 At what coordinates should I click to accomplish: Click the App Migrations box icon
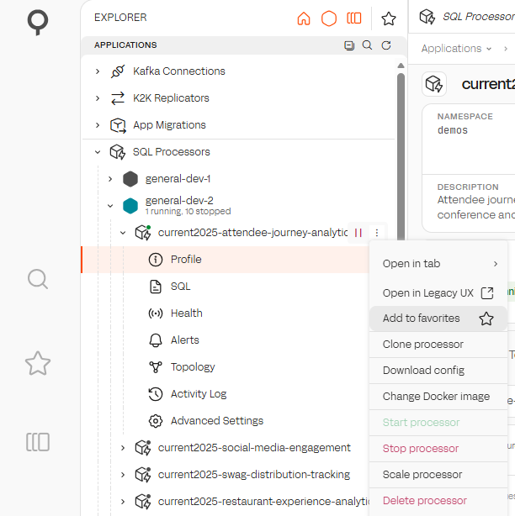coord(118,125)
